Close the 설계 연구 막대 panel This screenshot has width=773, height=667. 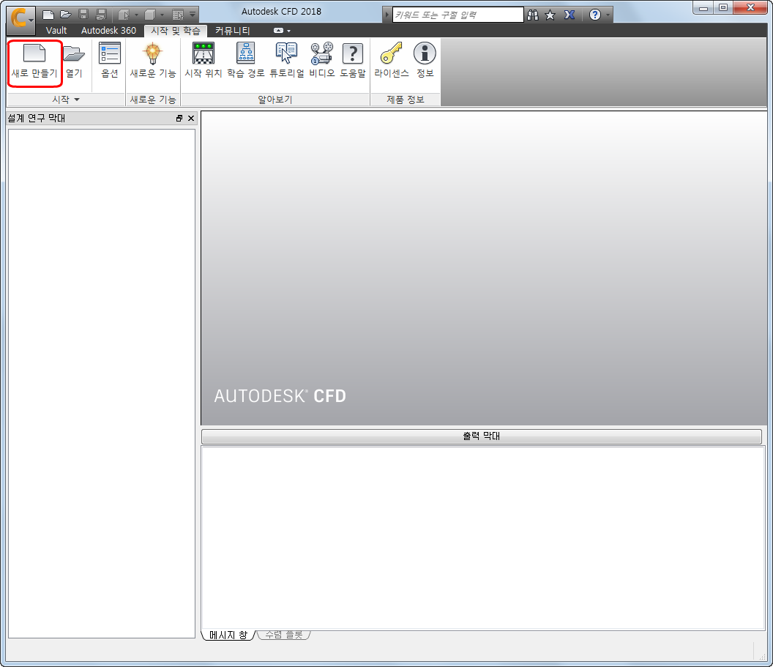click(x=191, y=119)
